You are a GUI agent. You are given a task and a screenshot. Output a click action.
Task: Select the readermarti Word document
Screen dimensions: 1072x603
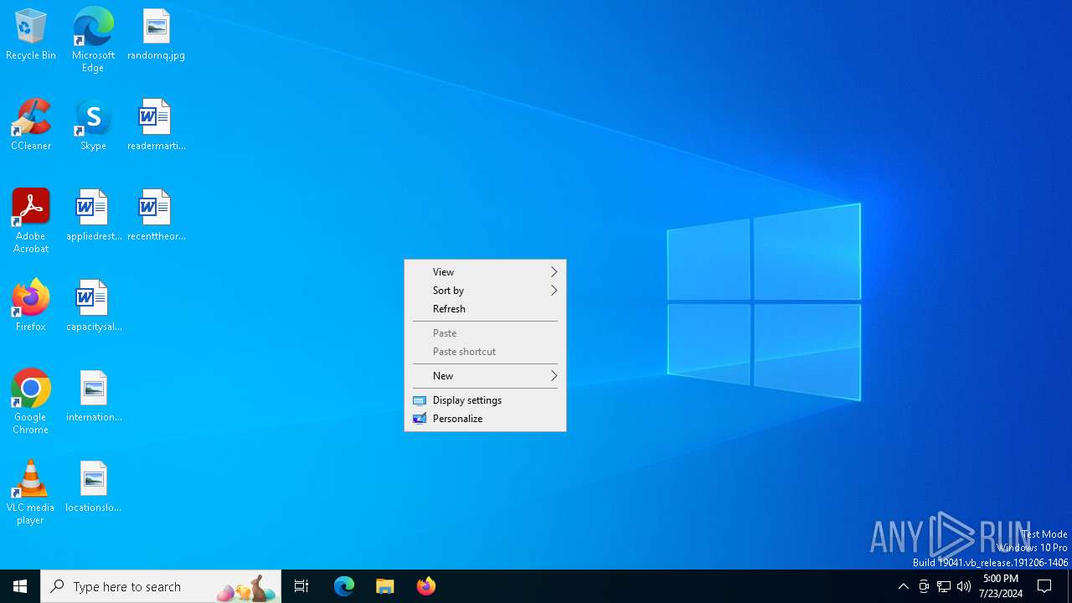(x=156, y=126)
